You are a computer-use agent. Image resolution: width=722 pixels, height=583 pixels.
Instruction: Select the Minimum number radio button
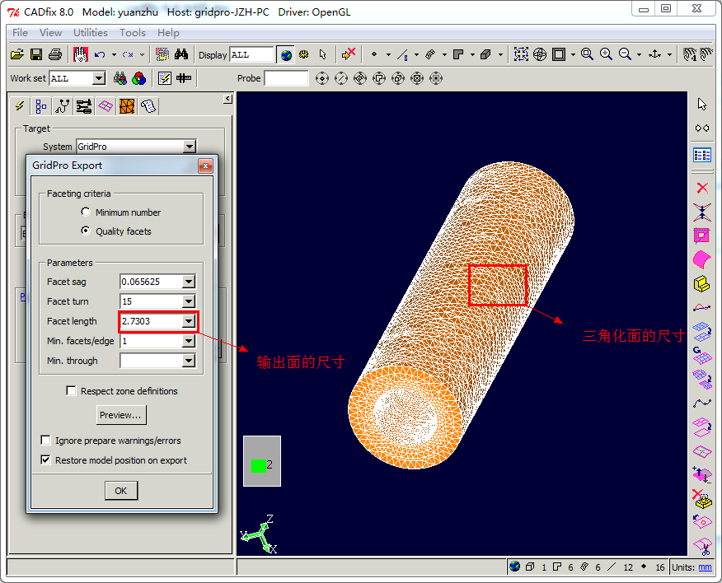coord(87,212)
